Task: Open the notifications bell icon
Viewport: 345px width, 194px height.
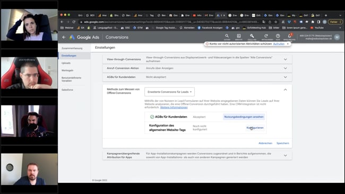Action: 290,37
